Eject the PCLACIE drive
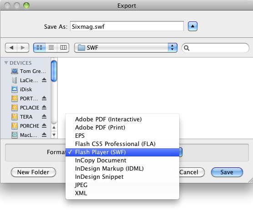Image resolution: width=253 pixels, height=213 pixels. (44, 107)
